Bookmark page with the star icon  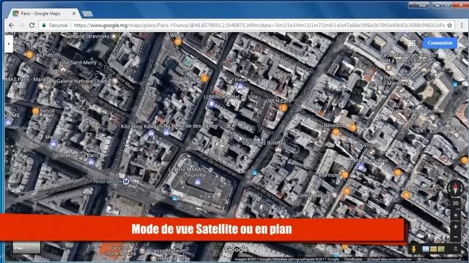(x=449, y=26)
